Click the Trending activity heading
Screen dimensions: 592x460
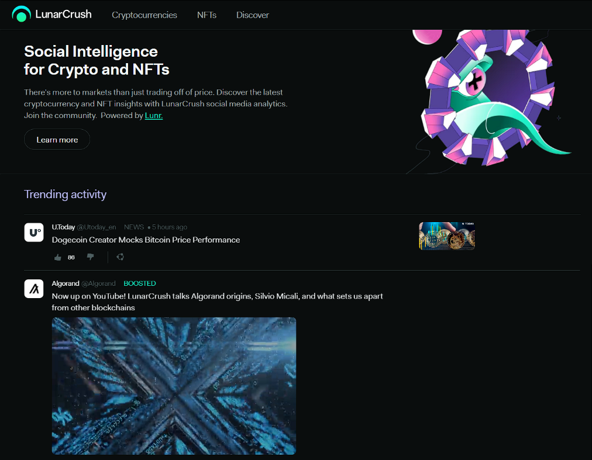tap(66, 194)
